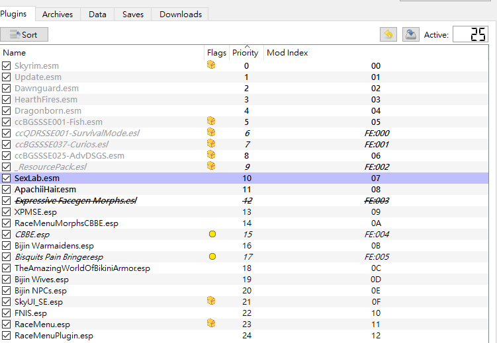
Task: Click the flag icon for ccBGSSSE025-AdvDSGS.esm
Action: [x=211, y=155]
